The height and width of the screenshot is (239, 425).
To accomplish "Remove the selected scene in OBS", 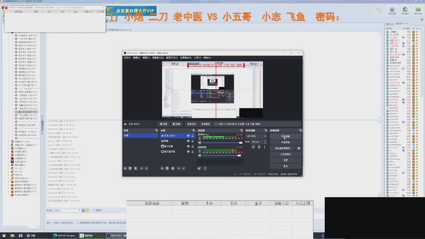I will pos(130,168).
